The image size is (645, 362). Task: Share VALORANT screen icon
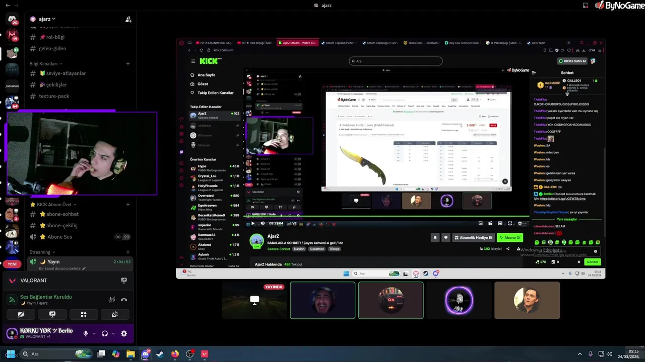point(124,281)
